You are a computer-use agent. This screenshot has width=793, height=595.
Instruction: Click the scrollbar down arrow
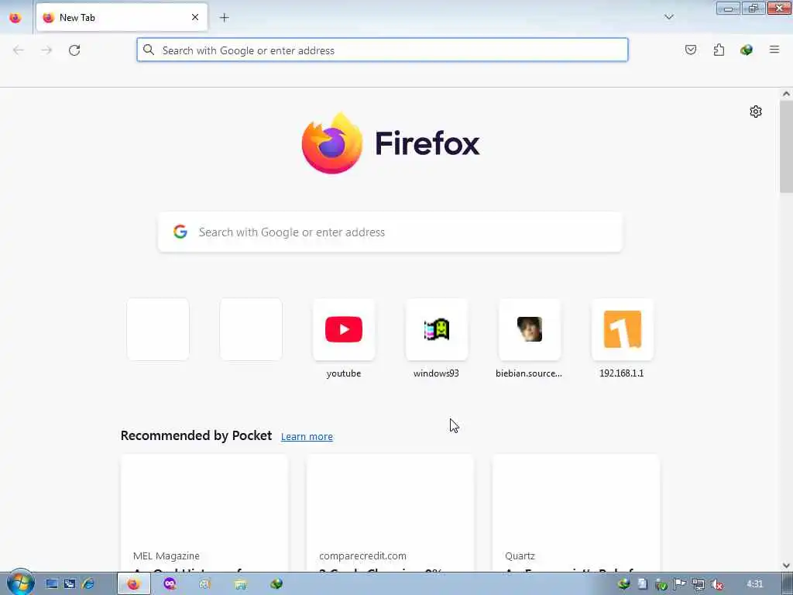pyautogui.click(x=786, y=565)
